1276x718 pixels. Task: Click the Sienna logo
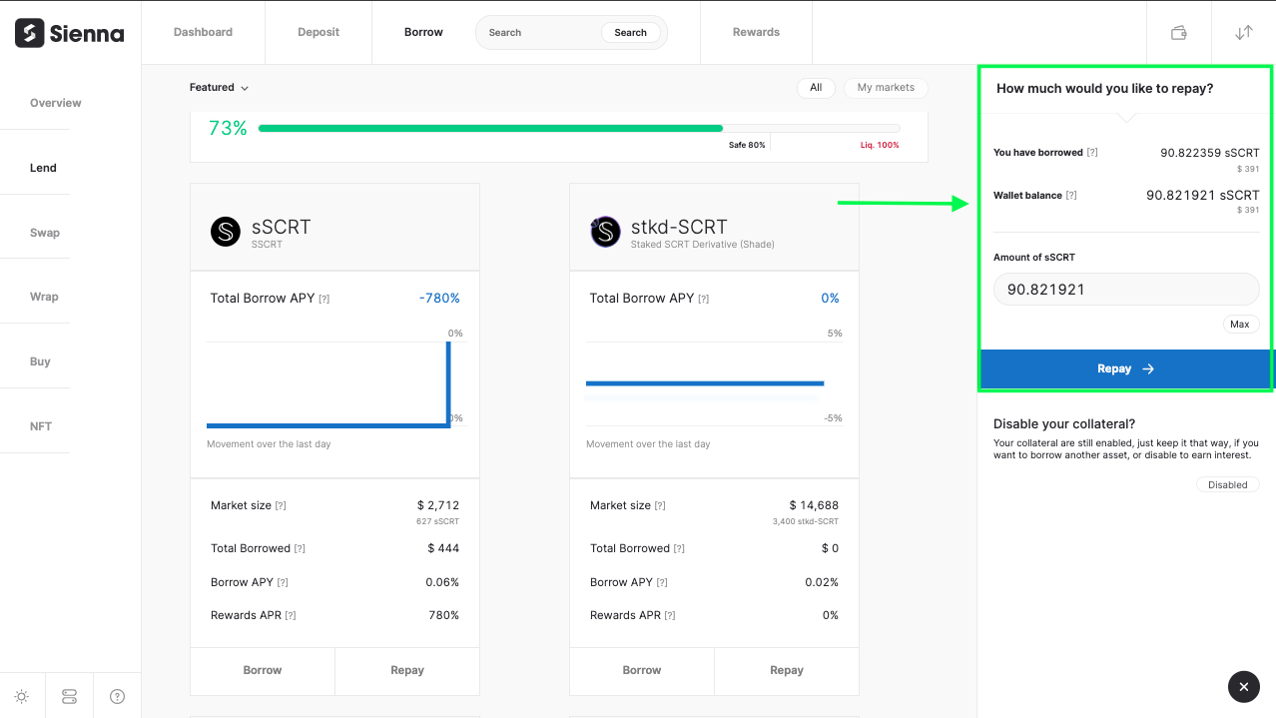click(70, 33)
